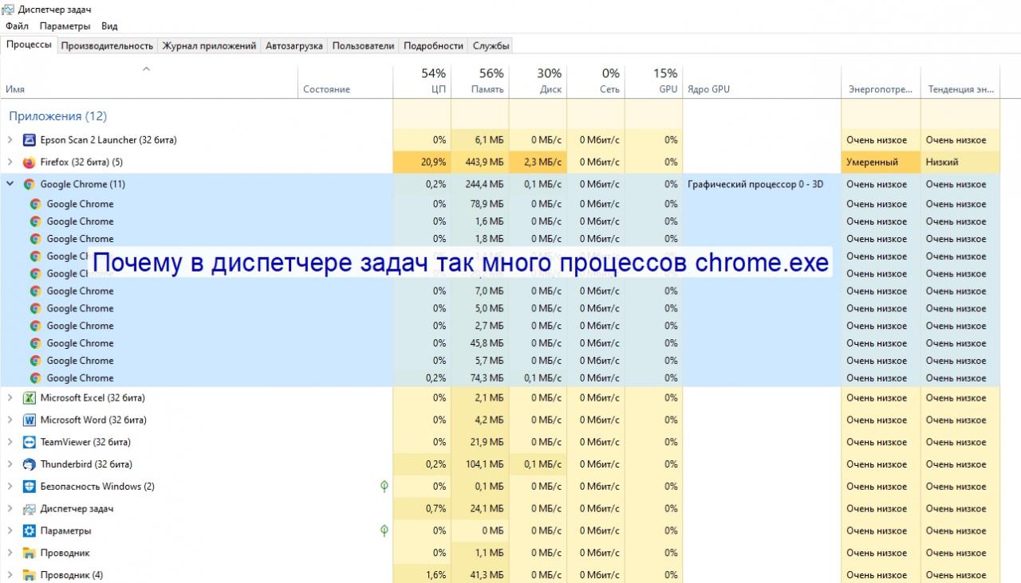Image resolution: width=1021 pixels, height=583 pixels.
Task: Click the Приложения (12) section heading
Action: 57,116
